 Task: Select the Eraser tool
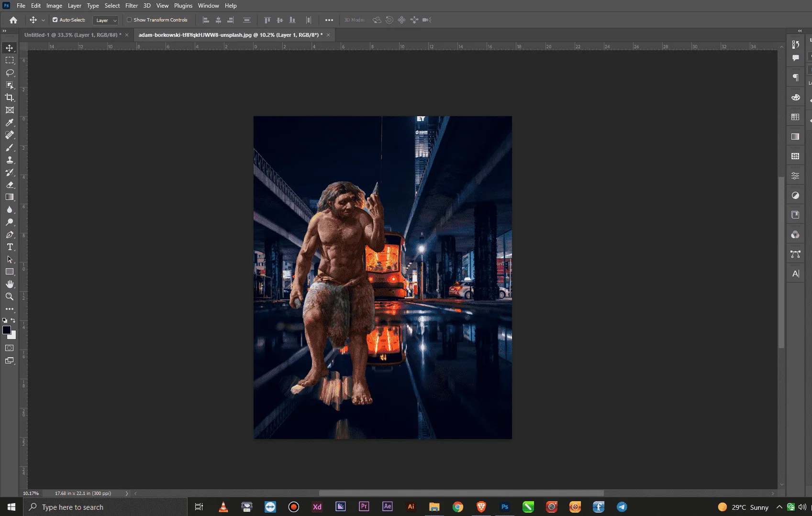10,185
